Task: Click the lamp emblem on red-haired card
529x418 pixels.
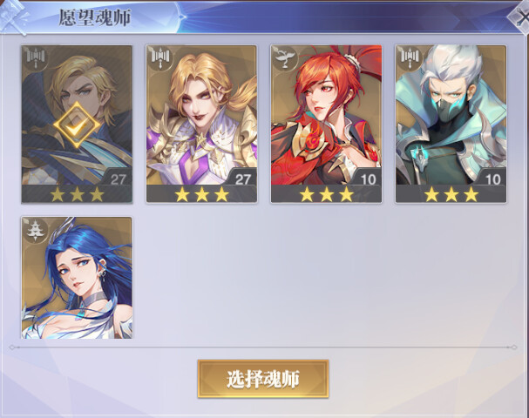Action: [x=285, y=58]
